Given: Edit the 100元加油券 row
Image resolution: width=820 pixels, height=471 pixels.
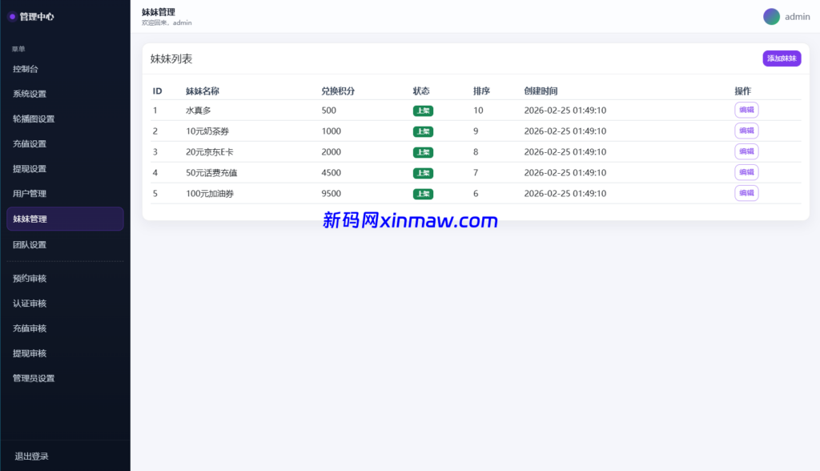Looking at the screenshot, I should point(746,193).
